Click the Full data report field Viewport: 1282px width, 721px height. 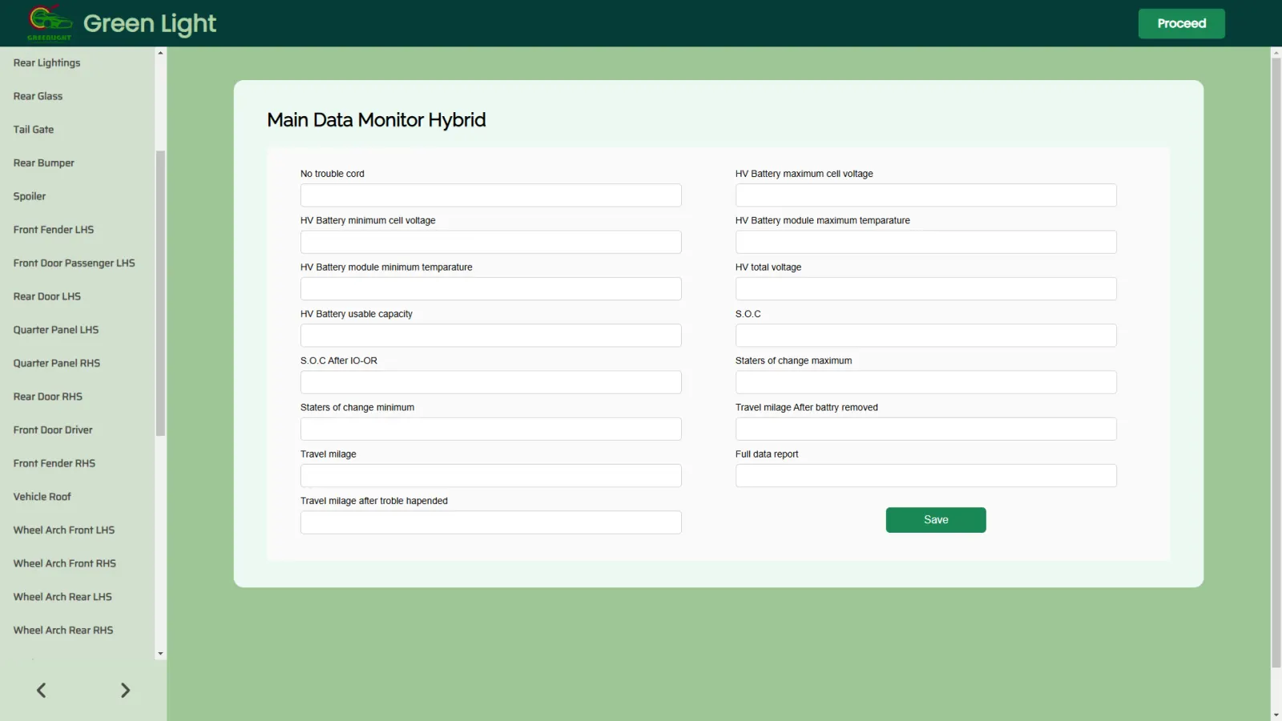(925, 476)
